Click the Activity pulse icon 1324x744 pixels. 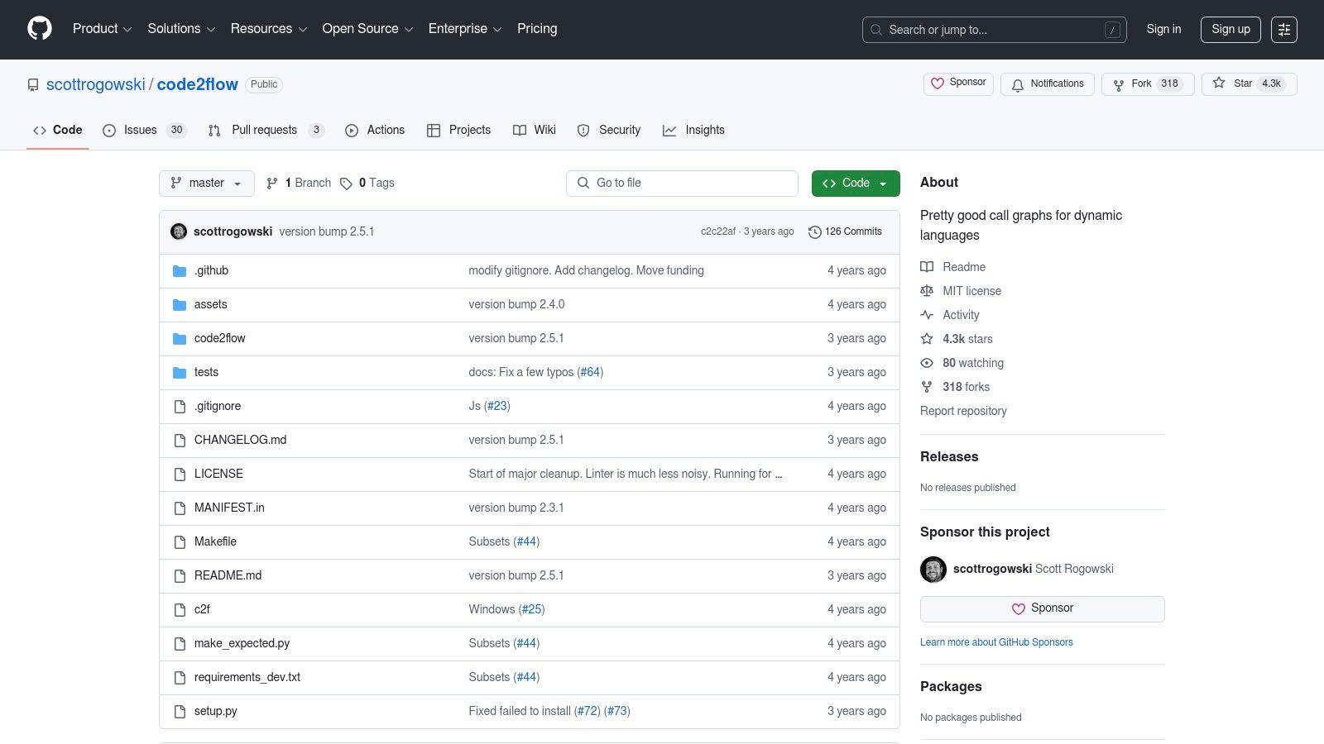(927, 315)
